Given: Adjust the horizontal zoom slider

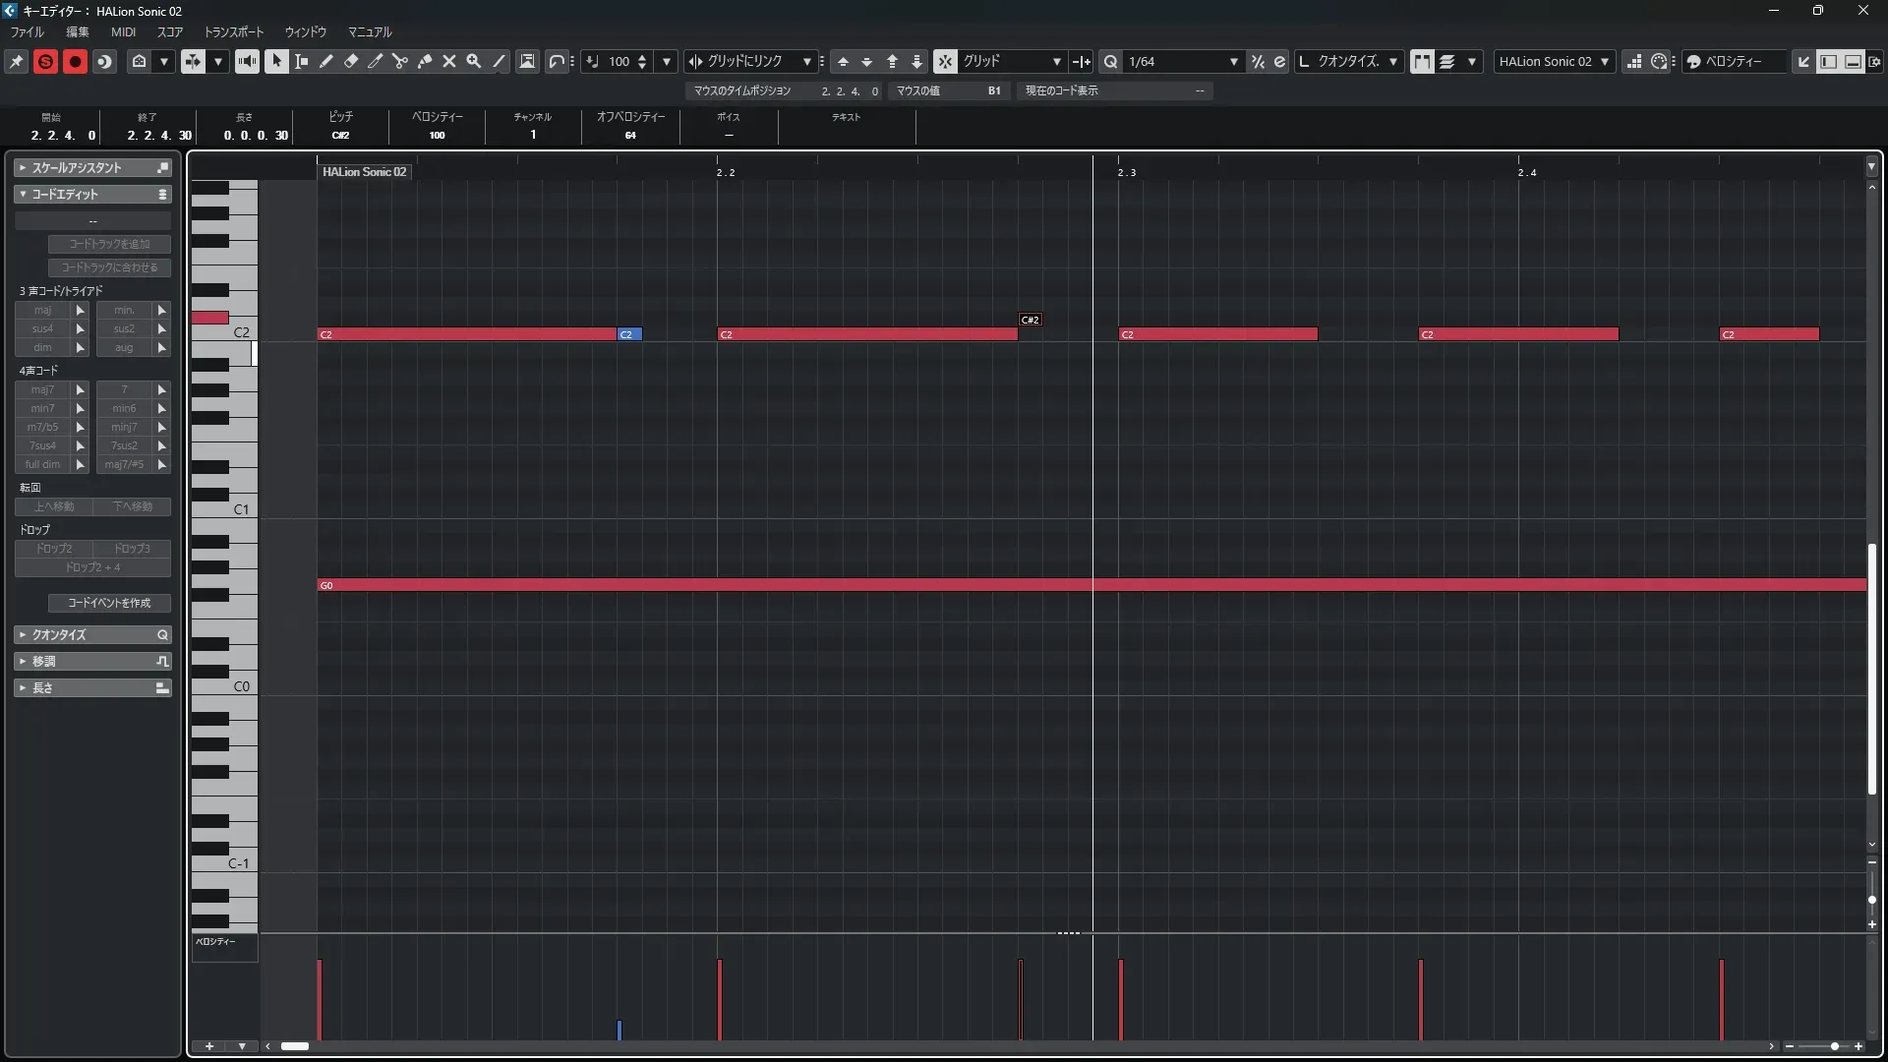Looking at the screenshot, I should point(1834,1046).
